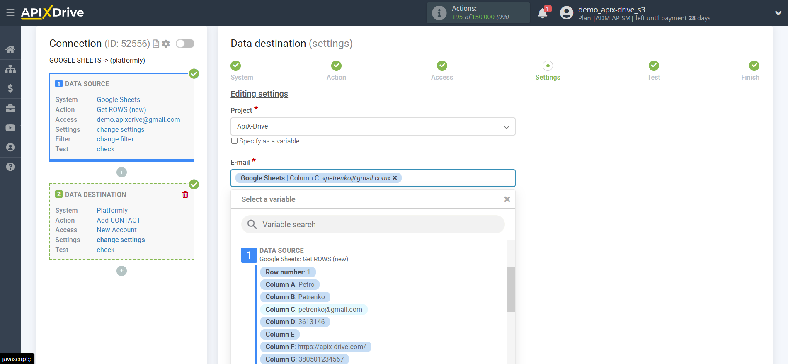The width and height of the screenshot is (788, 364).
Task: Open the video tutorials icon in sidebar
Action: point(10,128)
